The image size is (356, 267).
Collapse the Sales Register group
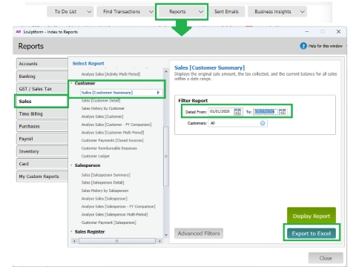point(71,232)
